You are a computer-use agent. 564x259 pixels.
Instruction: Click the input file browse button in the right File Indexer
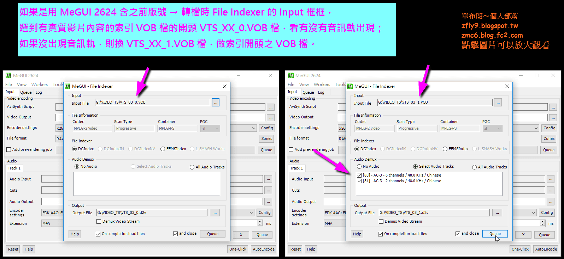point(498,103)
